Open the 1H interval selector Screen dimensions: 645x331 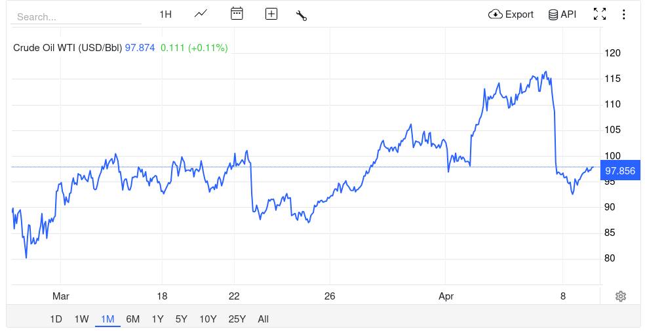tap(165, 14)
